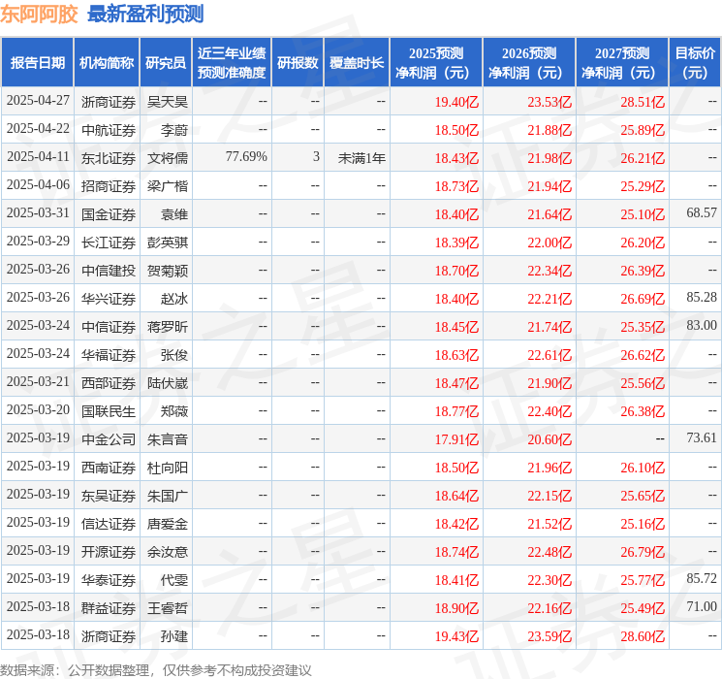
Task: Click 开源证券 institution cell
Action: [109, 552]
